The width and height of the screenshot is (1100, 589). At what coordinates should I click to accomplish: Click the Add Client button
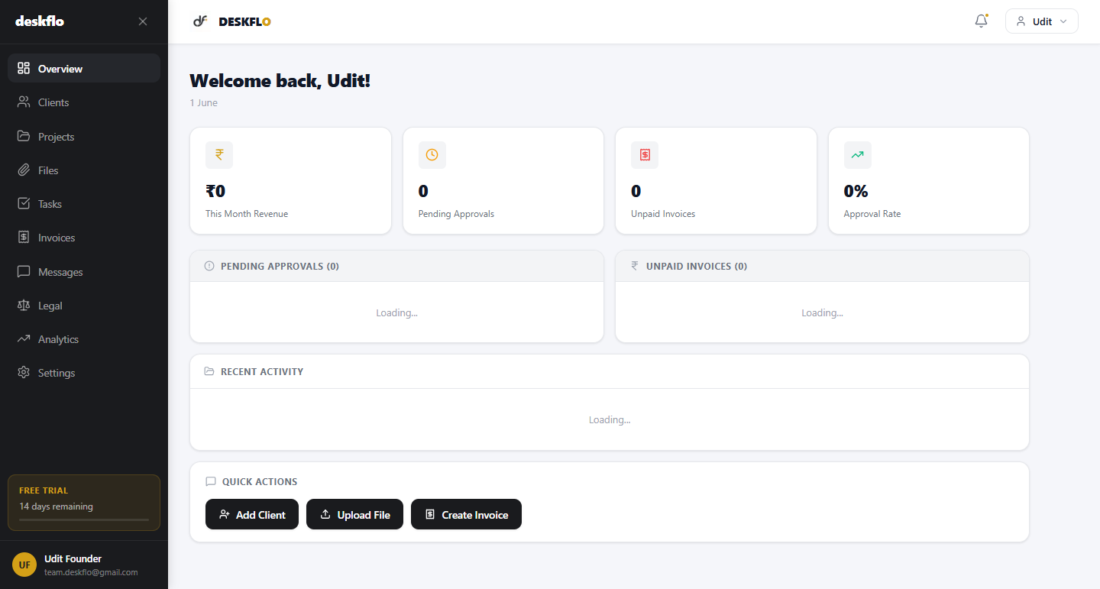(x=252, y=514)
